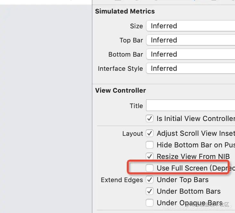Toggle Under Bottom Bars checkbox
235x213 pixels.
tap(150, 191)
